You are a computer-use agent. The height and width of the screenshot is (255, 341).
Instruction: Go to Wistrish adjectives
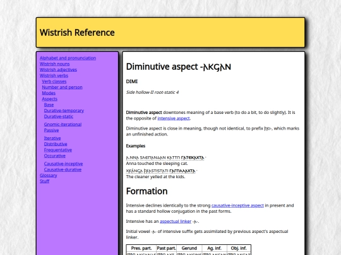[x=58, y=70]
